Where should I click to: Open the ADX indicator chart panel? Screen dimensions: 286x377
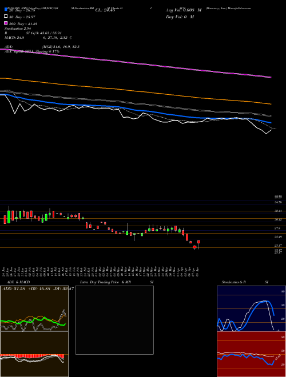[34, 308]
